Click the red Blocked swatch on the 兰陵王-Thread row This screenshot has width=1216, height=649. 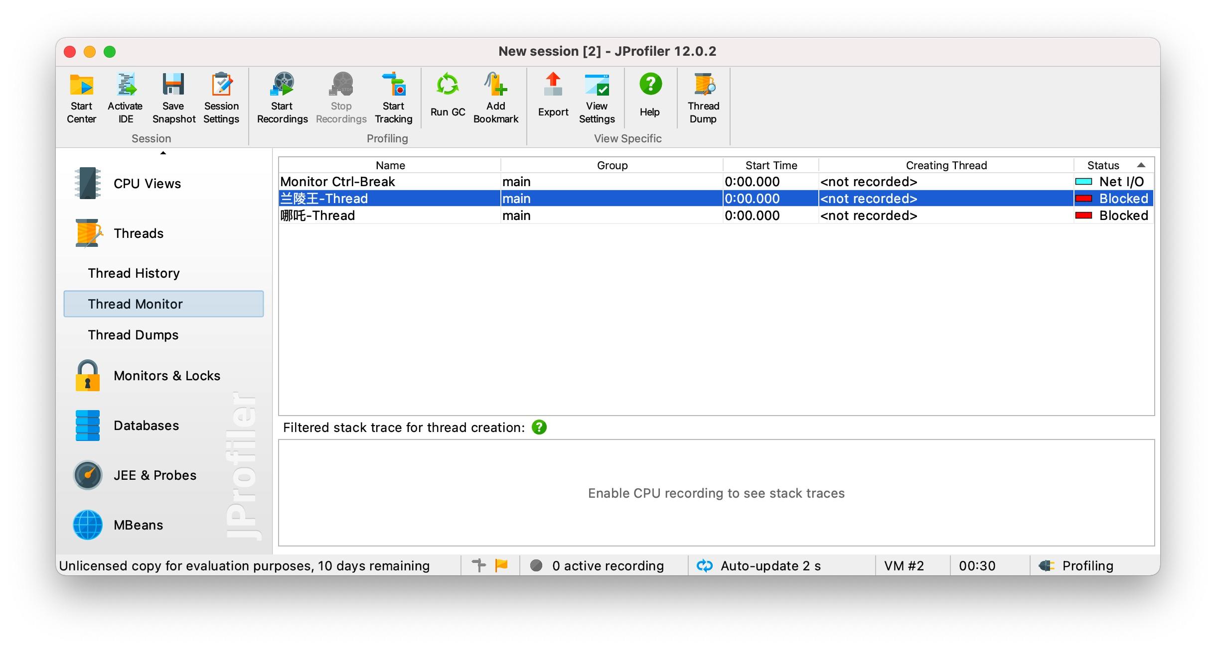1083,199
